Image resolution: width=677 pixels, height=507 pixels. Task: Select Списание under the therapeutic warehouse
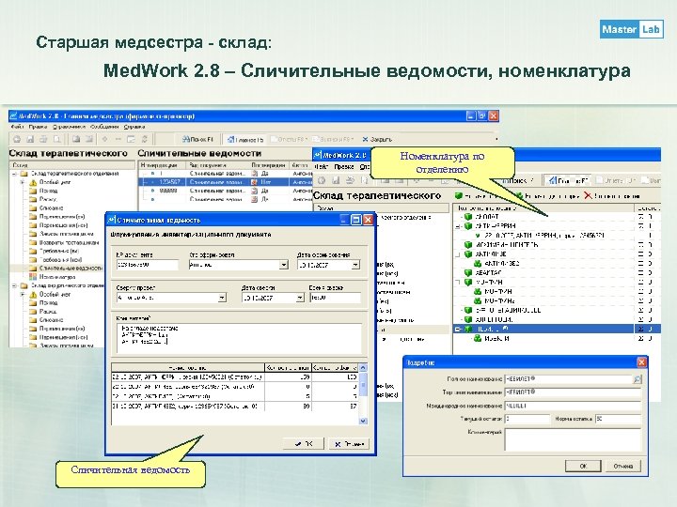tap(51, 207)
